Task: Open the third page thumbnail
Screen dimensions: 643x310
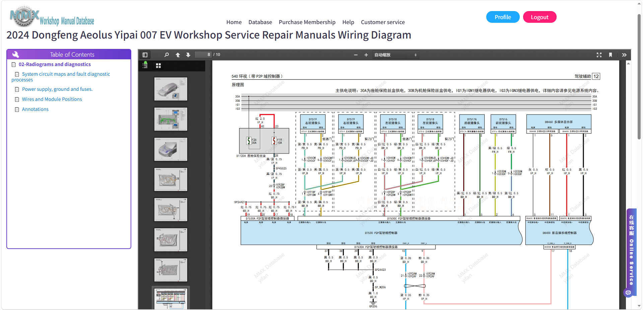Action: pos(171,149)
